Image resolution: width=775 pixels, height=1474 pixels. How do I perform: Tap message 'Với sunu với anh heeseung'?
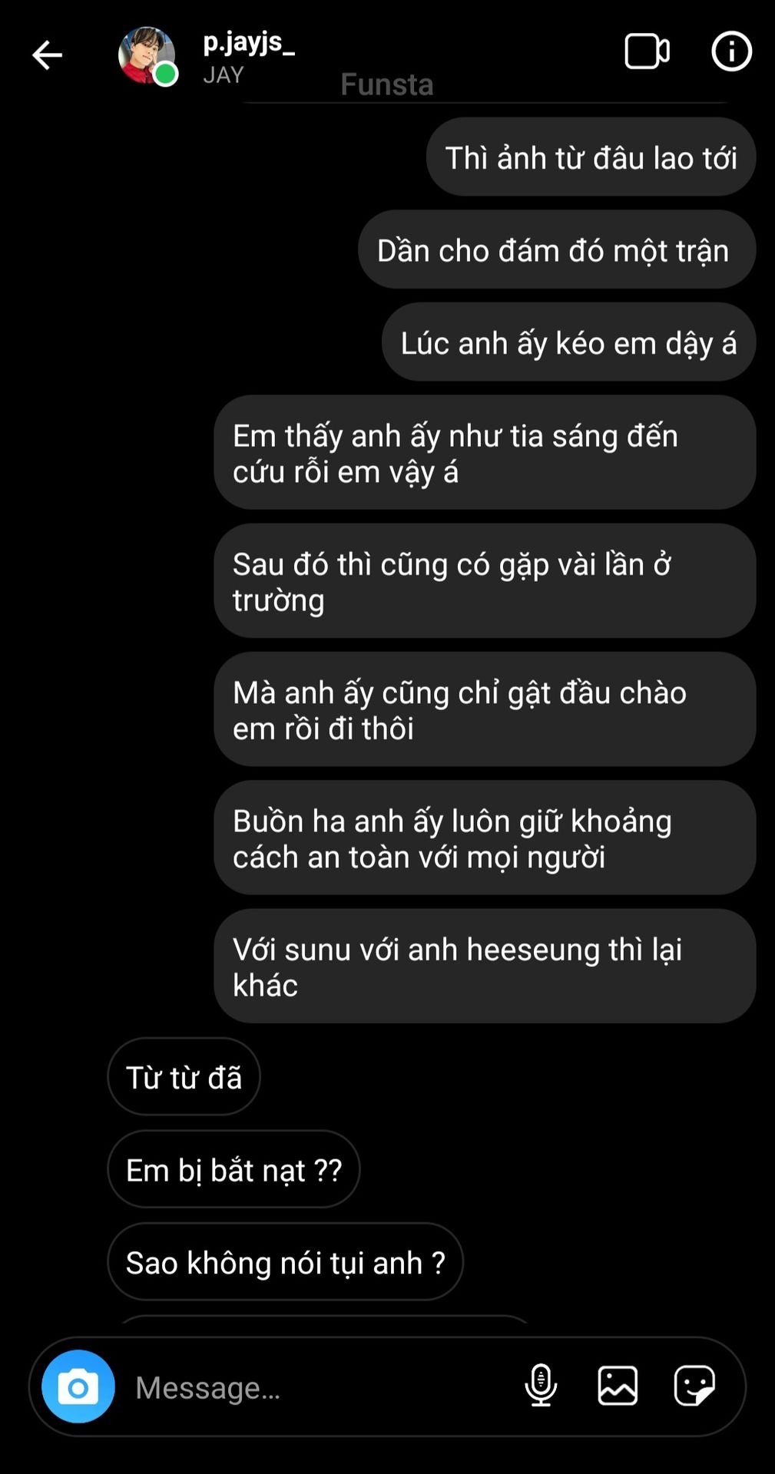485,967
